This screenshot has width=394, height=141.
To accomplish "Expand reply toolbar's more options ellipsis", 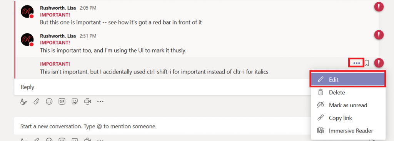I will (100, 102).
